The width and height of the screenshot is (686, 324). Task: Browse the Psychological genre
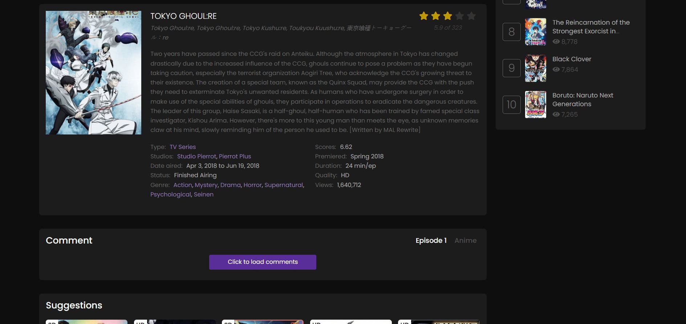171,195
